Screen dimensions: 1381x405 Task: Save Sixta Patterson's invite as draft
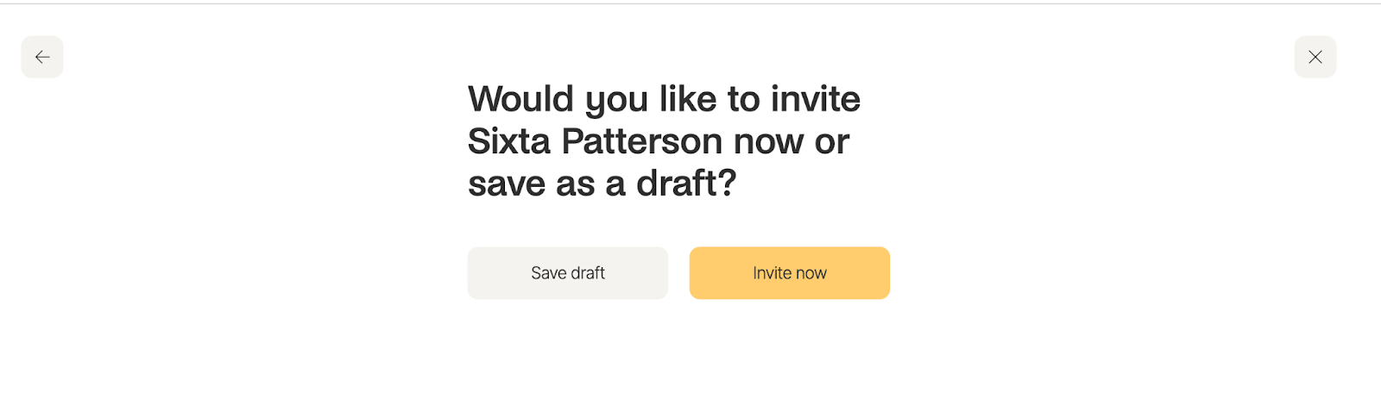pos(568,273)
